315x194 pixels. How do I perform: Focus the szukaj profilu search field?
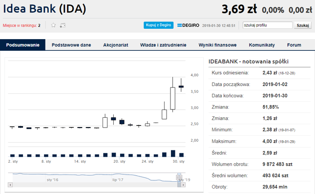coord(268,25)
